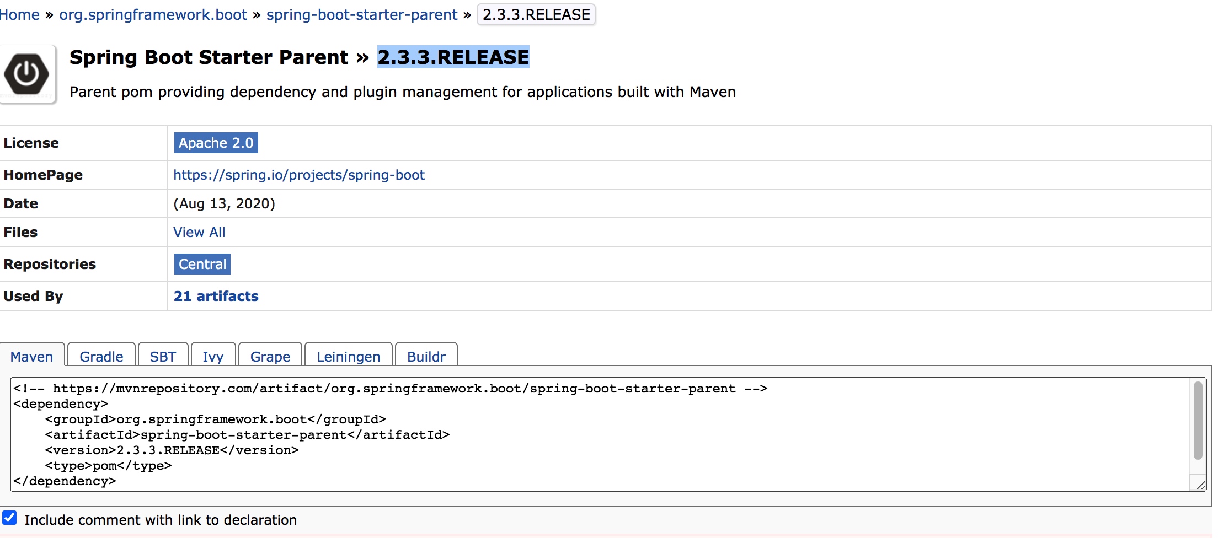Click the textarea resize handle corner
The image size is (1218, 538).
(x=1200, y=486)
